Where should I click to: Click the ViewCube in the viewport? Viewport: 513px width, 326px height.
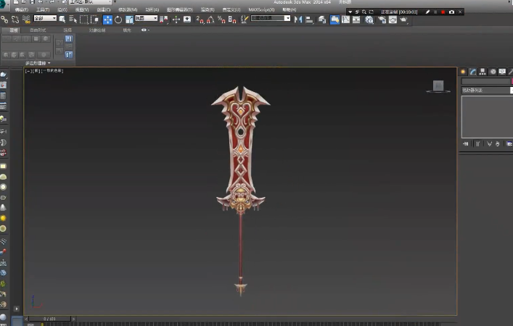click(438, 86)
